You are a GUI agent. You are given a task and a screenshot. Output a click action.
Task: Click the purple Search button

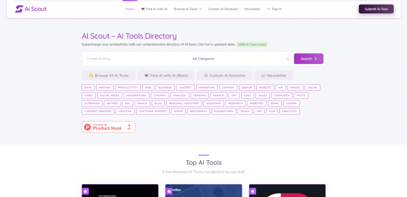coord(308,59)
